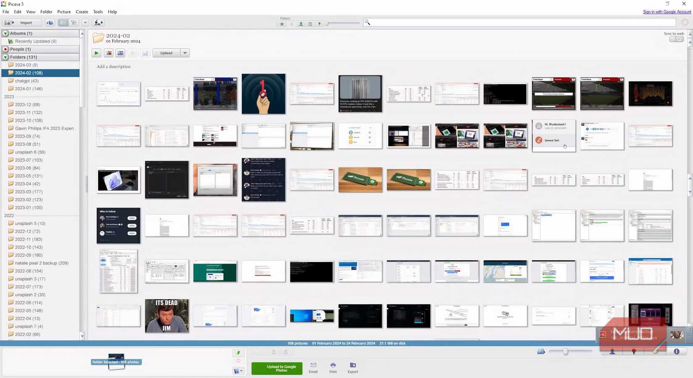Filter photos by faces
Image resolution: width=693 pixels, height=378 pixels.
point(301,24)
